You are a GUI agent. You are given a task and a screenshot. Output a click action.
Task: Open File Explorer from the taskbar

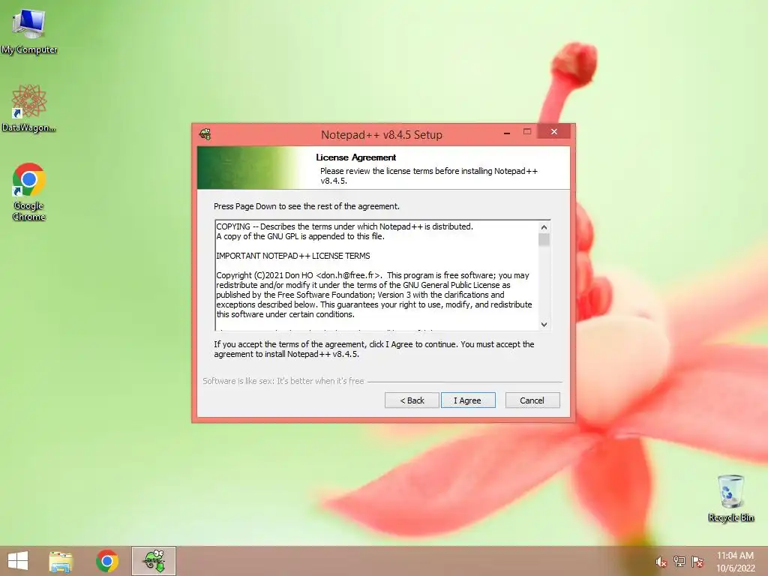pyautogui.click(x=61, y=561)
